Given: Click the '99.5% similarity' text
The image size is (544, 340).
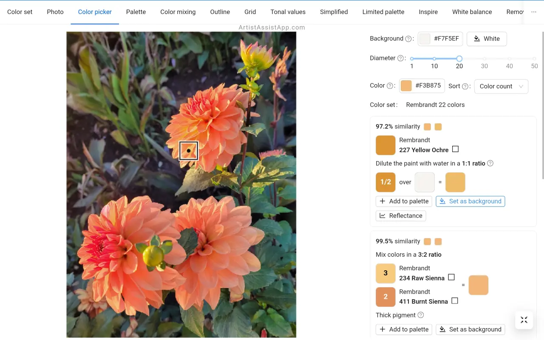Looking at the screenshot, I should (x=398, y=241).
